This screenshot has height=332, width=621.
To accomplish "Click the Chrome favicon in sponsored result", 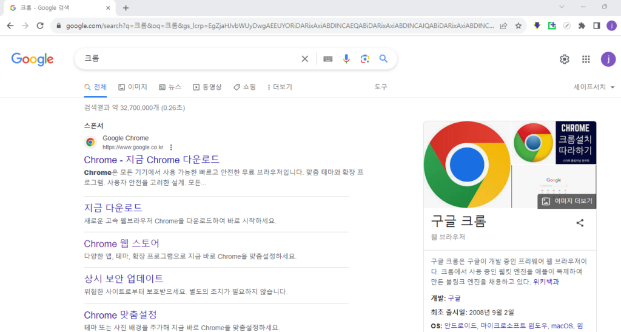I will tap(90, 142).
